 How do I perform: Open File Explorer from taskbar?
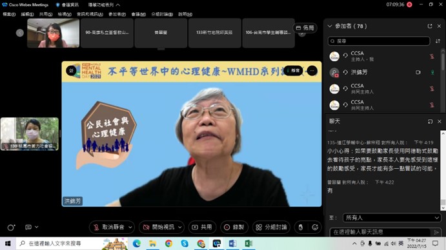click(x=153, y=244)
